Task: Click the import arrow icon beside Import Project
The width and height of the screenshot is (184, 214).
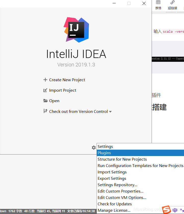Action: 45,90
